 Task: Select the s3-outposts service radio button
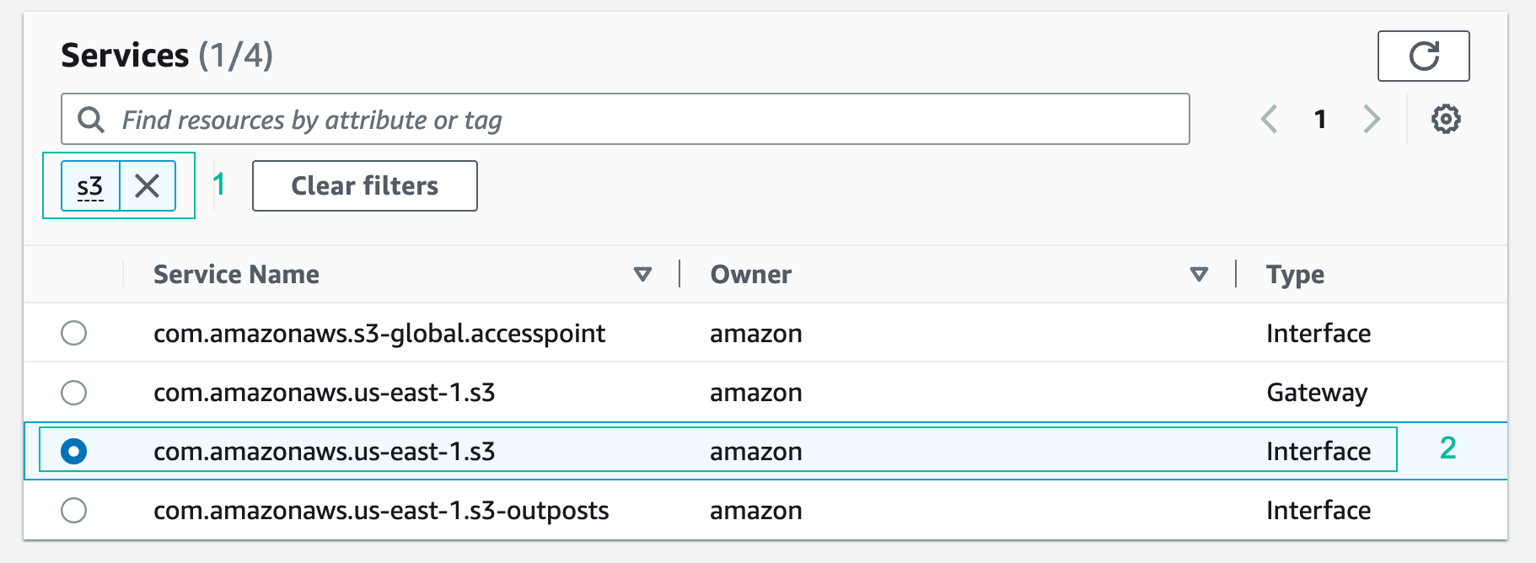pyautogui.click(x=74, y=510)
